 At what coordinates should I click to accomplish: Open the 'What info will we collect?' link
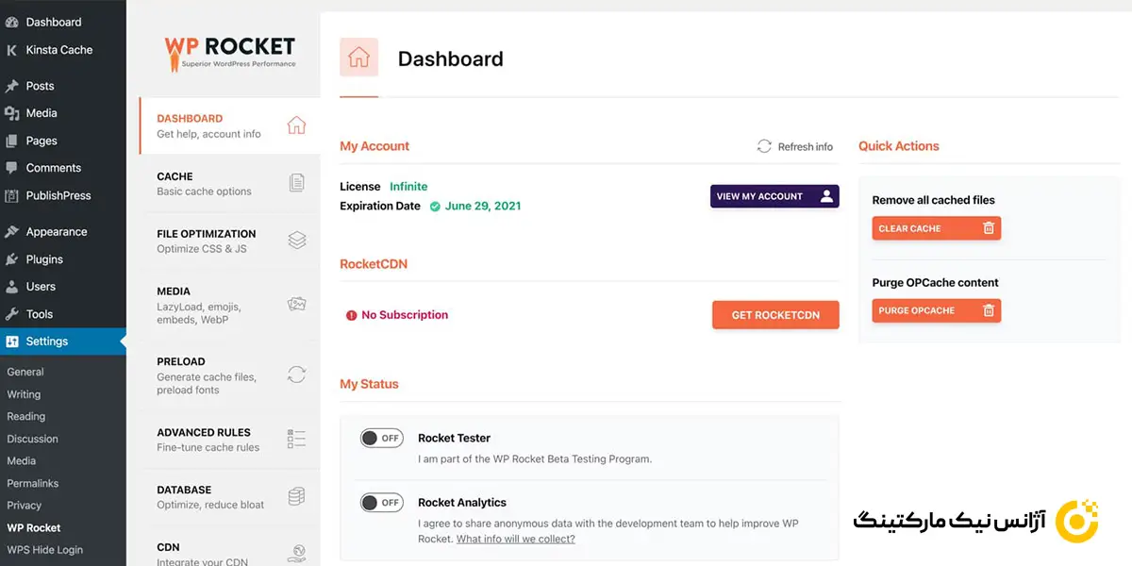click(515, 540)
